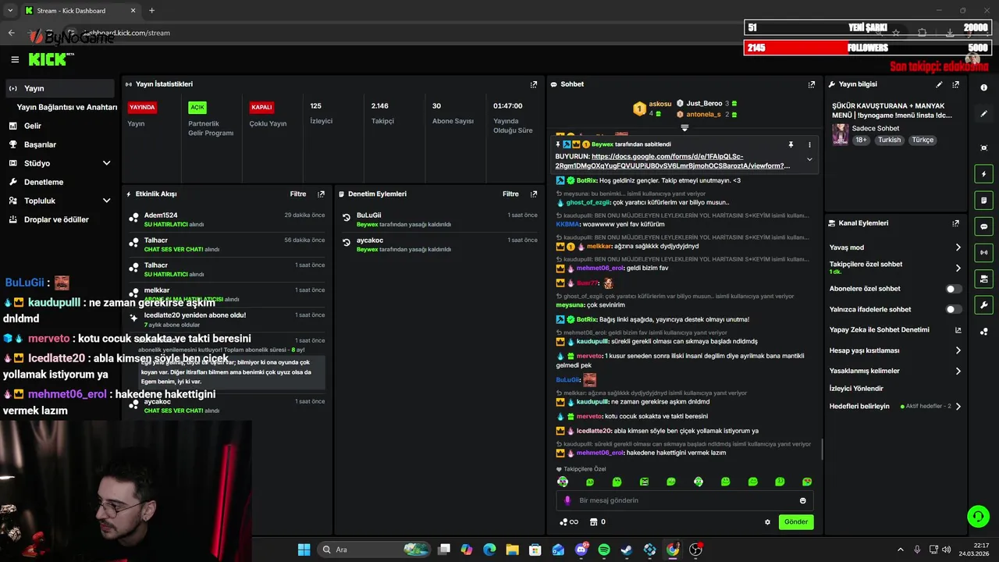Viewport: 999px width, 562px height.
Task: Open the Windows Start menu
Action: (304, 550)
